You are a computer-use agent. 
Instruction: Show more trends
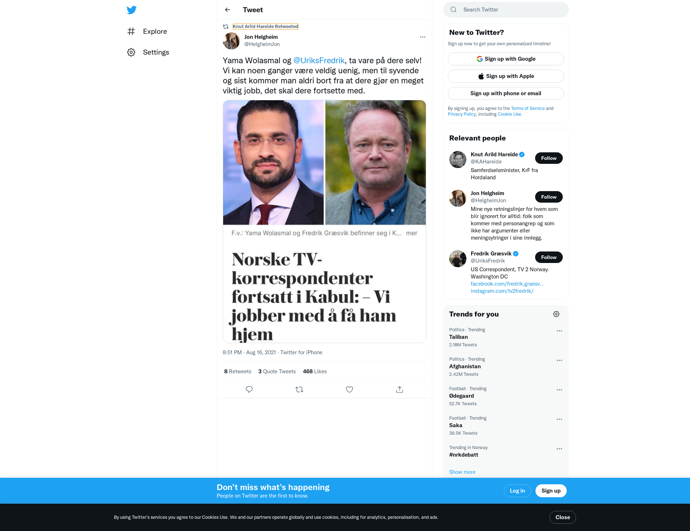(x=462, y=472)
